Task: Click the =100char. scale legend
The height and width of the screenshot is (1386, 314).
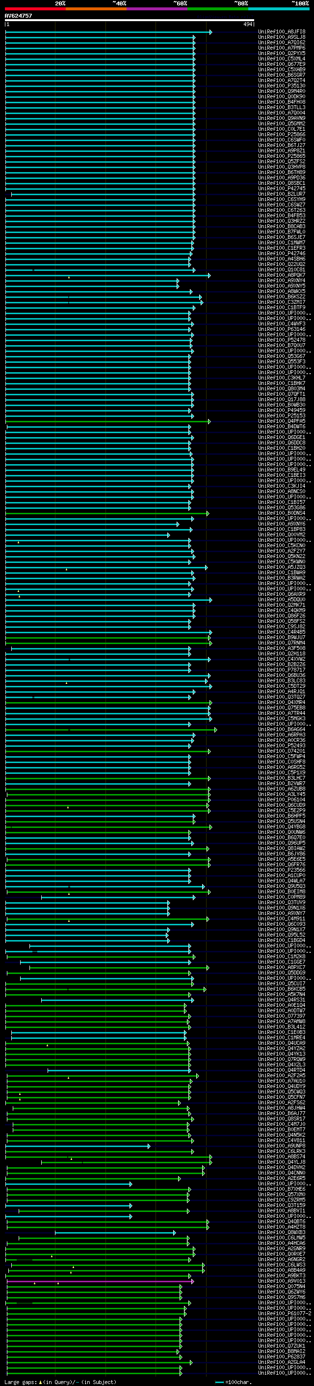Action: 233,1382
